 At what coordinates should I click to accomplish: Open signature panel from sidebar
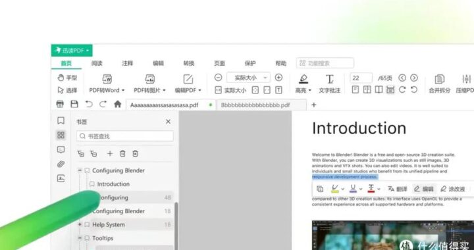click(x=61, y=178)
